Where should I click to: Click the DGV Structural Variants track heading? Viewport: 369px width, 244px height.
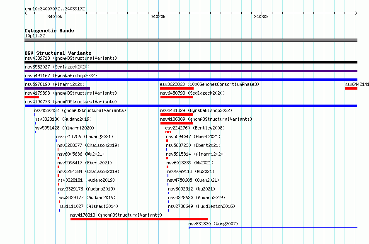tap(58, 53)
